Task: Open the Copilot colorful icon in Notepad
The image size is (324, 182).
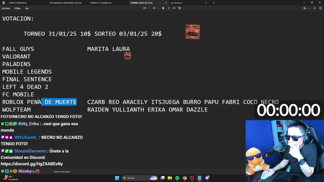Action: [305, 8]
